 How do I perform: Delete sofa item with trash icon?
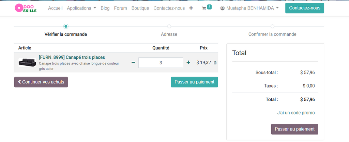[215, 63]
